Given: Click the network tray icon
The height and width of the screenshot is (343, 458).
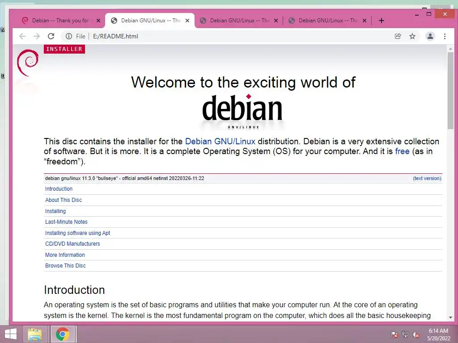Looking at the screenshot, I should (x=405, y=335).
